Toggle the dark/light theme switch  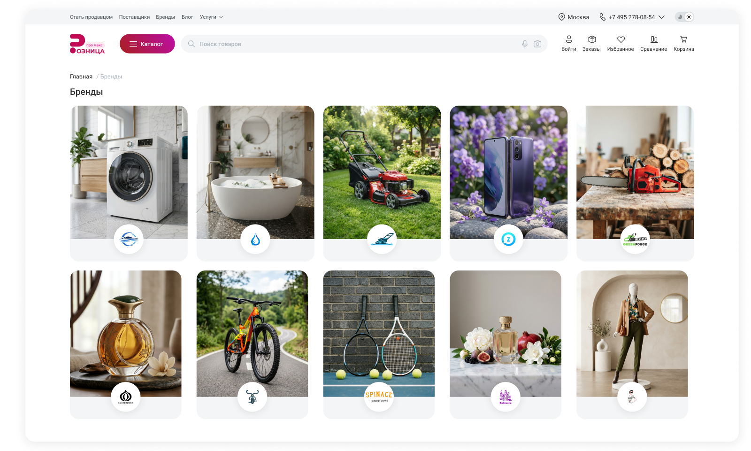(x=684, y=17)
